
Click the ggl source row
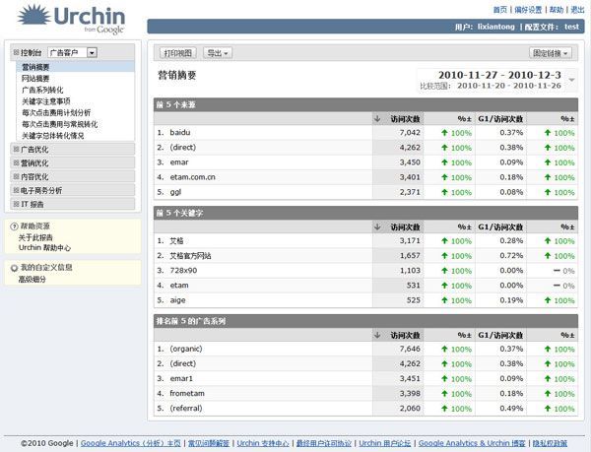pyautogui.click(x=365, y=192)
